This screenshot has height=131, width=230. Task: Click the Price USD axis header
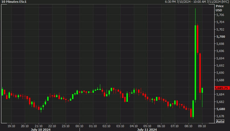[220, 8]
